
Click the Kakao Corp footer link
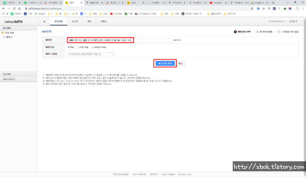pos(185,174)
